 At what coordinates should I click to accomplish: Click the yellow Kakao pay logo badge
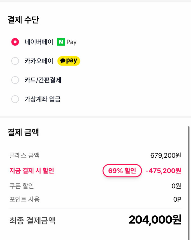[69, 61]
